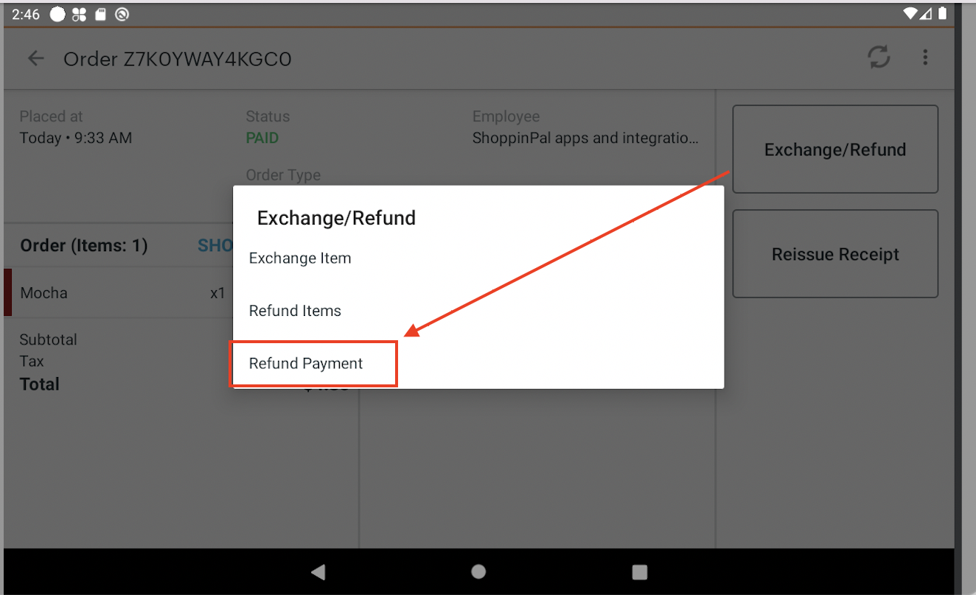This screenshot has width=976, height=595.
Task: Open the three-dot overflow menu
Action: 925,57
